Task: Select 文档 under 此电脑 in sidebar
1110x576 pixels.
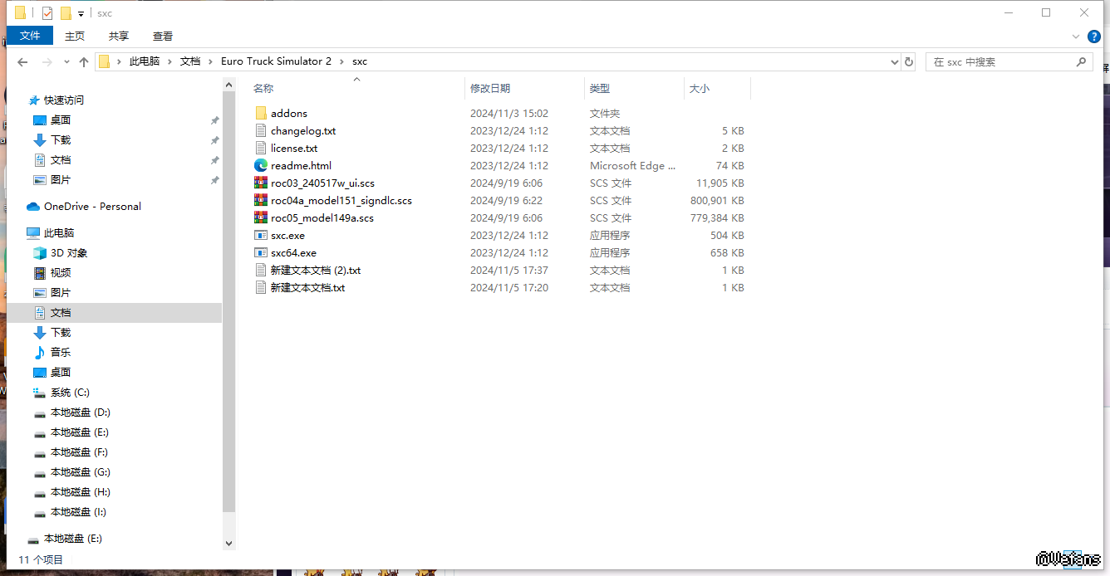Action: point(61,312)
